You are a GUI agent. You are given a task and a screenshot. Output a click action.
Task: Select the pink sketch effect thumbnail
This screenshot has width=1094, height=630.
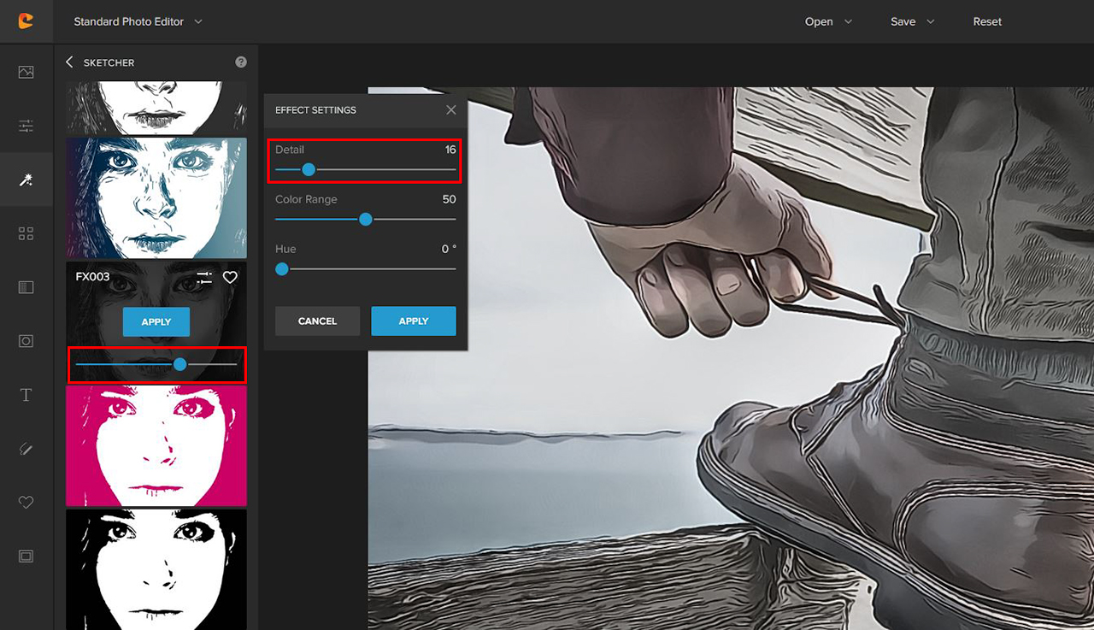[x=156, y=445]
